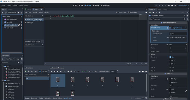Open the Animation dropdown showing call

tap(178, 45)
